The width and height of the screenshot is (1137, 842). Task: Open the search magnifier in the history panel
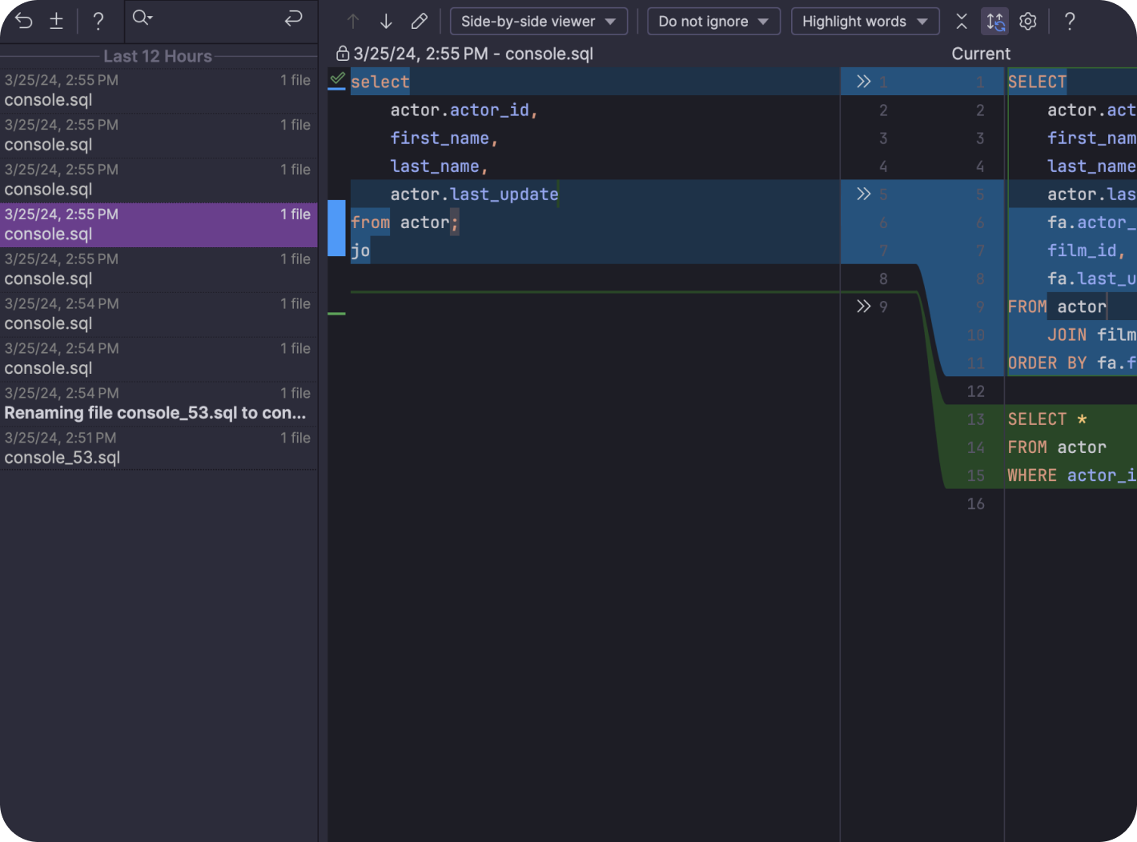click(x=142, y=18)
